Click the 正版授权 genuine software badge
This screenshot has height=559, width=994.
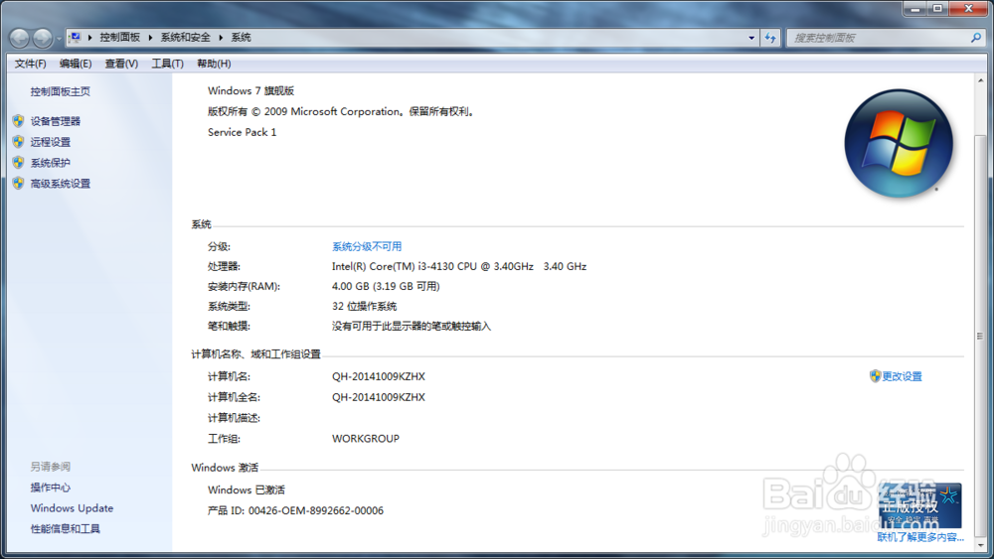920,505
